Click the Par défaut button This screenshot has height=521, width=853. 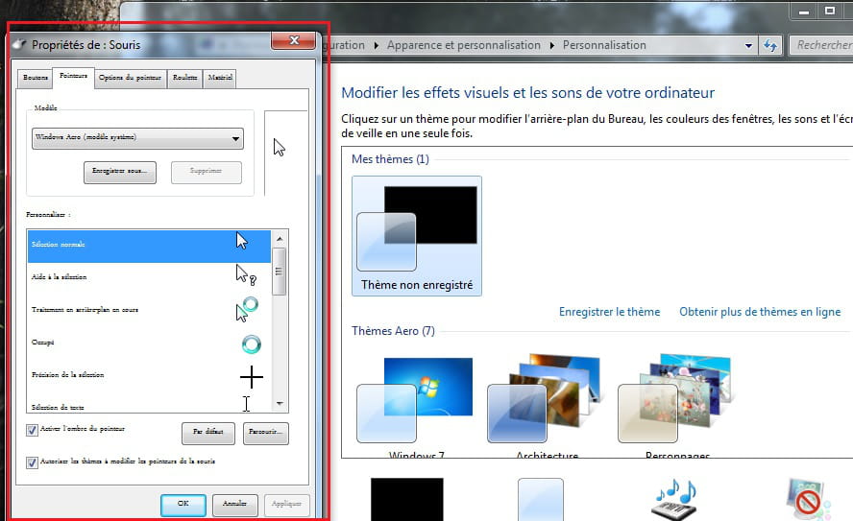coord(208,433)
